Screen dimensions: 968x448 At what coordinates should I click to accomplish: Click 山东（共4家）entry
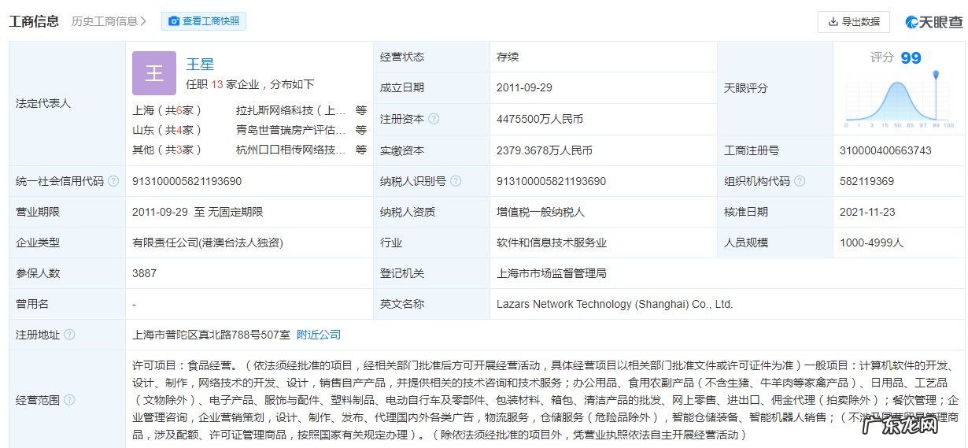(168, 130)
